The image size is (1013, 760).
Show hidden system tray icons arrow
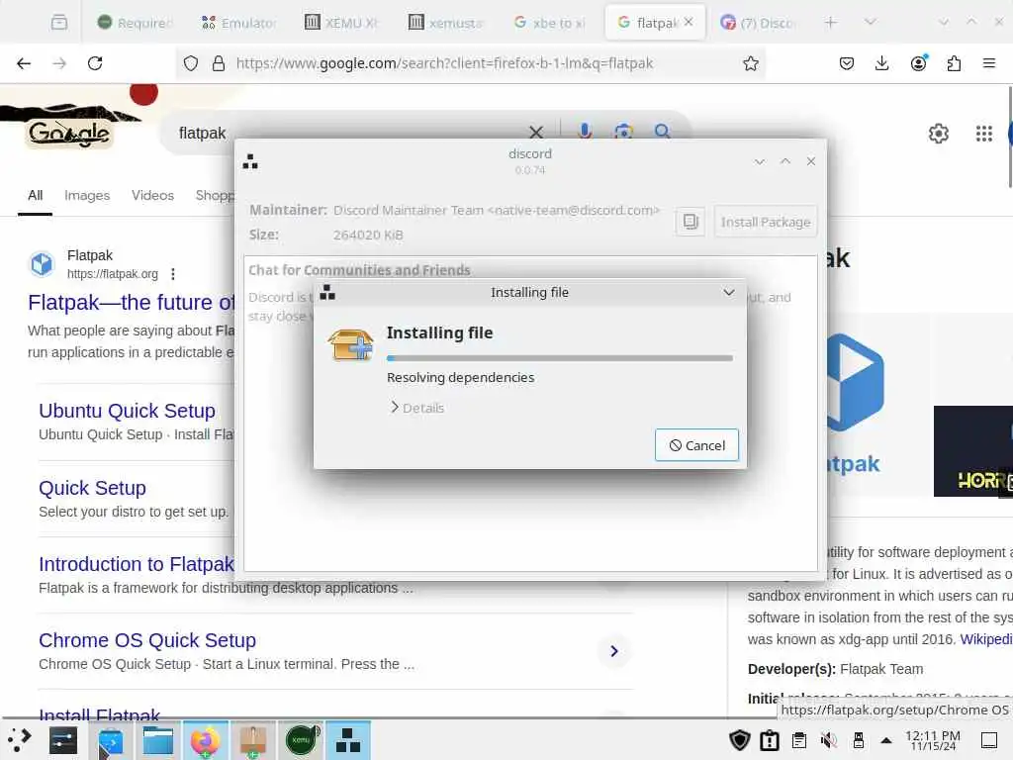886,740
